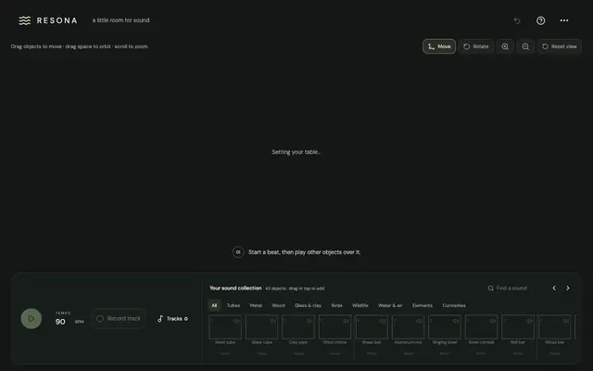Click the zoom in magnifier icon
The height and width of the screenshot is (371, 593).
505,46
